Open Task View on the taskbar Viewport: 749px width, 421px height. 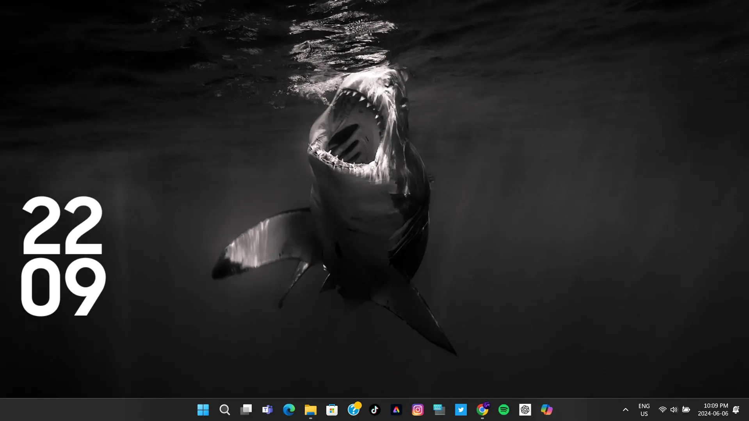click(246, 410)
